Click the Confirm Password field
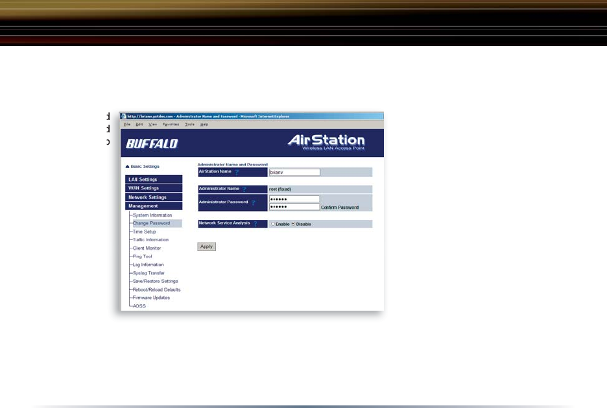The image size is (607, 408). (x=294, y=207)
